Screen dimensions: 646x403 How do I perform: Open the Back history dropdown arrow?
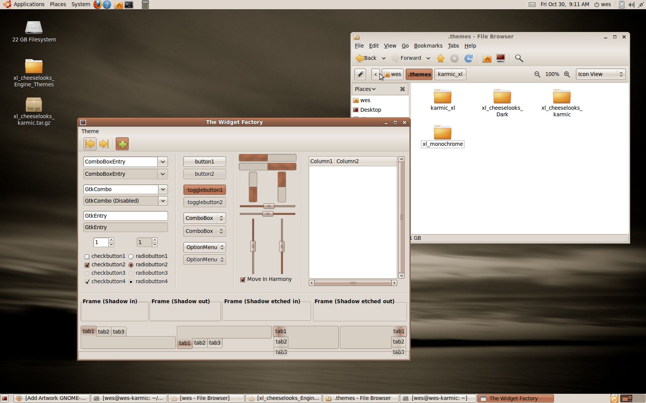click(383, 58)
